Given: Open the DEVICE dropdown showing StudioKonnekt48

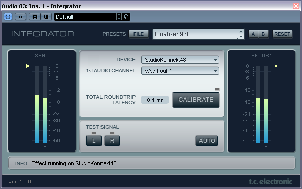Looking at the screenshot, I should pos(180,60).
